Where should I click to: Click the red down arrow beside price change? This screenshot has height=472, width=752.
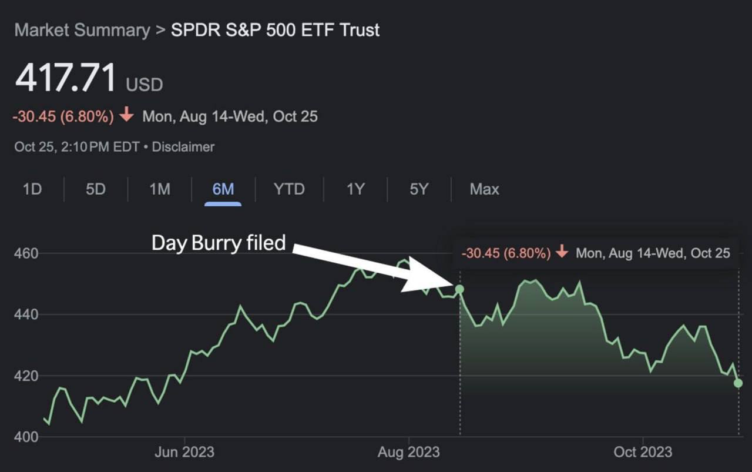126,116
